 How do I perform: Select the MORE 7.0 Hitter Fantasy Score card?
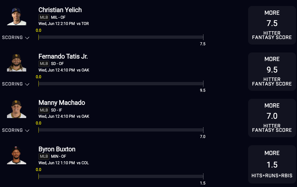pyautogui.click(x=272, y=118)
